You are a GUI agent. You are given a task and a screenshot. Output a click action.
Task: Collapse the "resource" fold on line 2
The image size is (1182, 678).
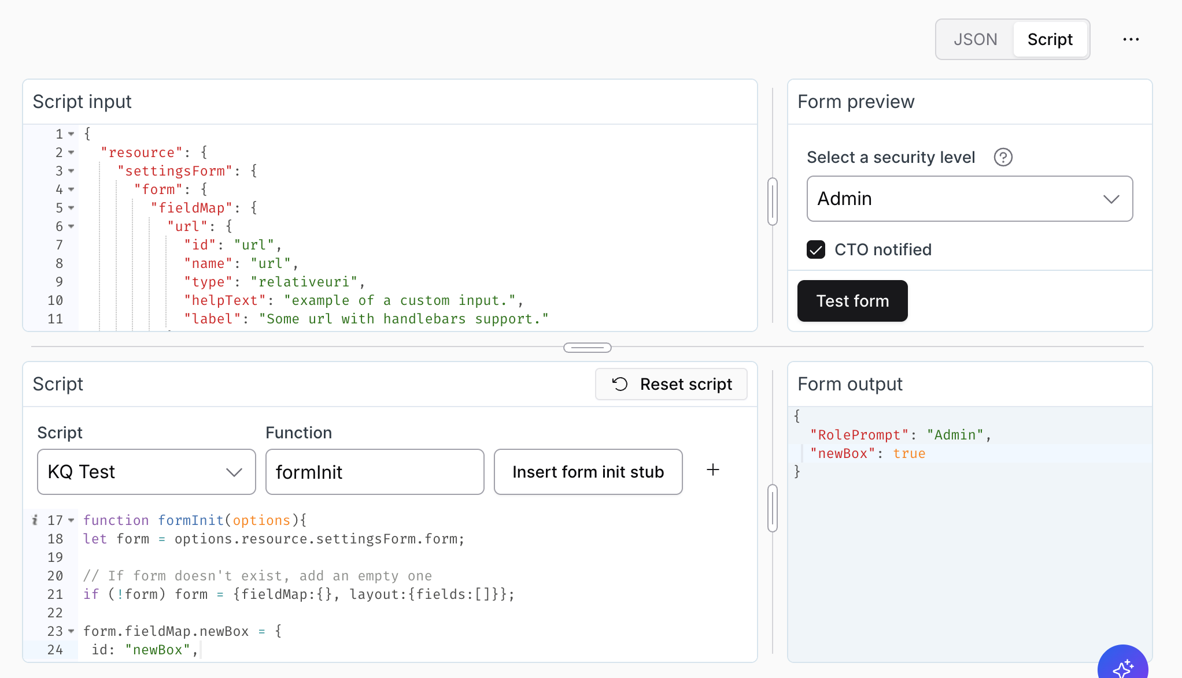(x=71, y=152)
